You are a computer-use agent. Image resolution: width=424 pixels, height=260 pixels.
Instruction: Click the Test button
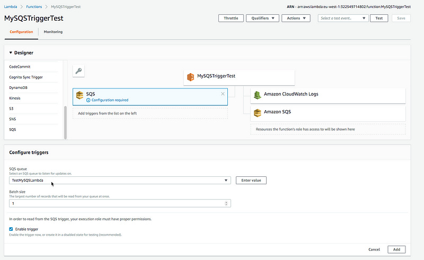[x=379, y=18]
